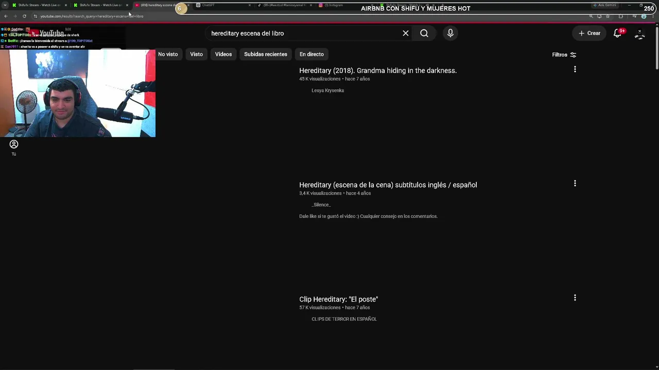Open the account avatar menu
The image size is (659, 370).
(x=640, y=33)
